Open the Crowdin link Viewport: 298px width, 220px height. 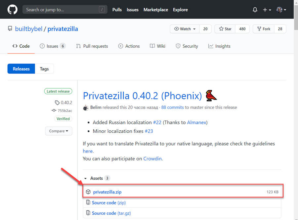[152, 159]
